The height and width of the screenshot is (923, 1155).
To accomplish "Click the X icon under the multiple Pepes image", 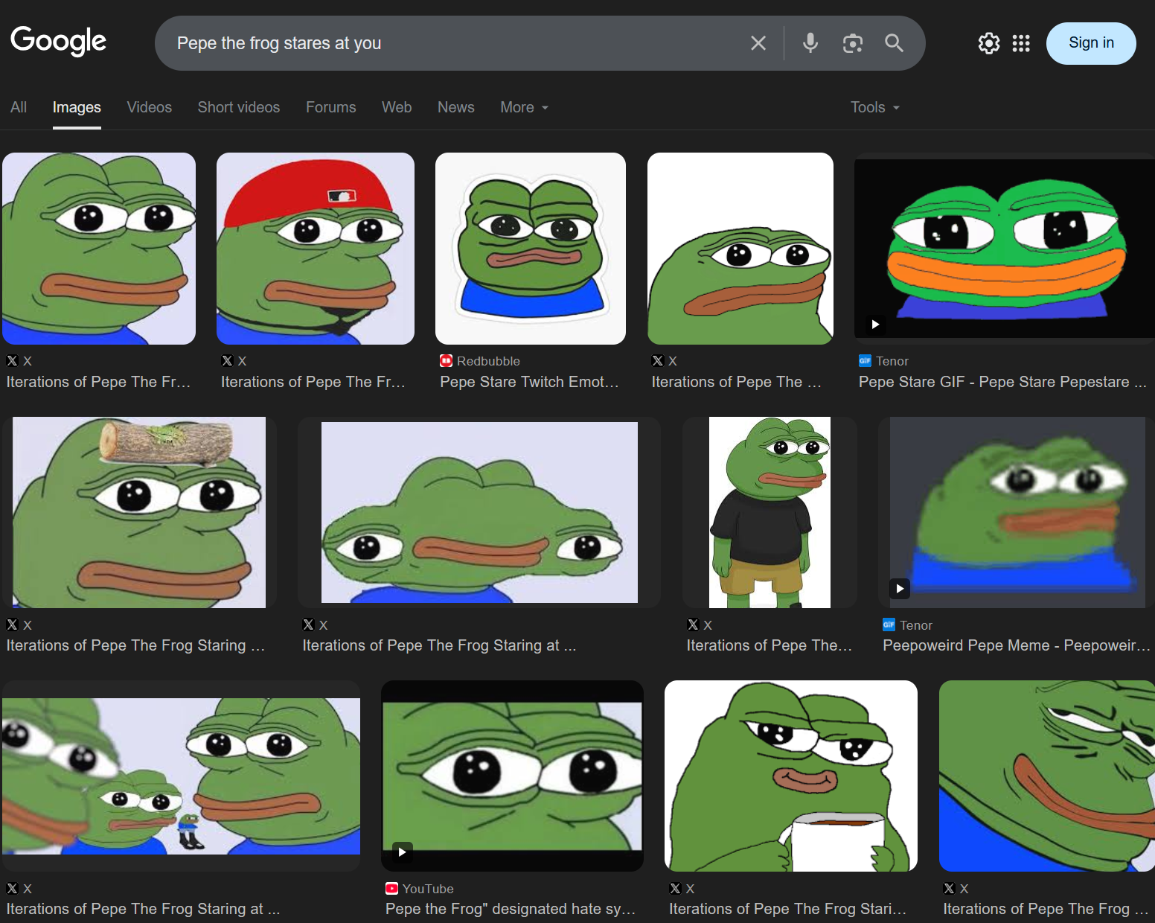I will [13, 888].
